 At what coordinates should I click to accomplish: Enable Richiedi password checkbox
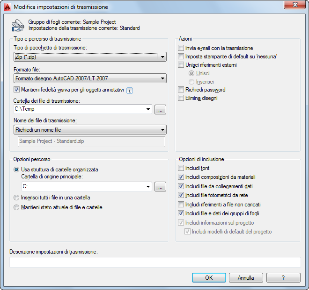click(x=181, y=90)
